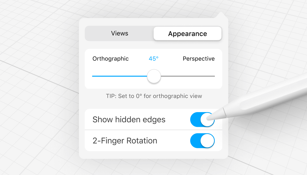Image resolution: width=307 pixels, height=175 pixels.
Task: Switch to the Views tab
Action: coord(120,33)
